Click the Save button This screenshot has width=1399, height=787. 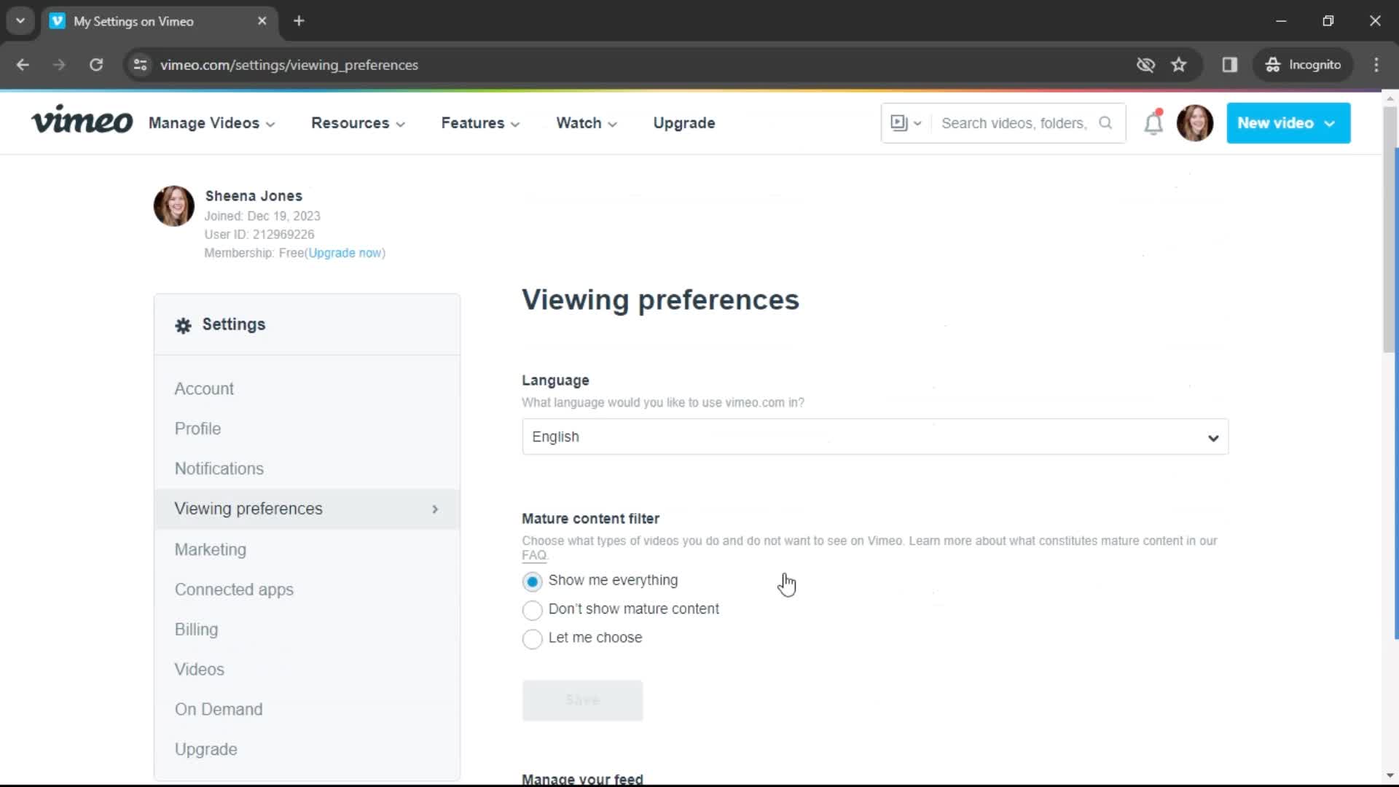tap(582, 699)
